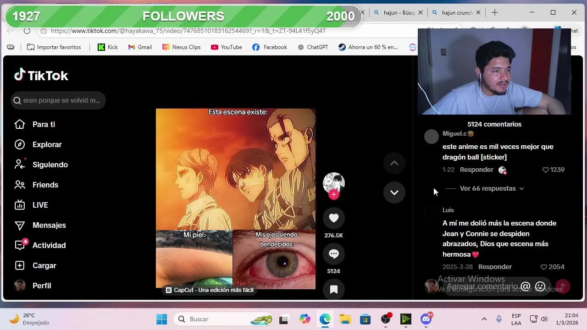Open the Nexus Clips bookmark
Screen dimensions: 587x330
(182, 47)
